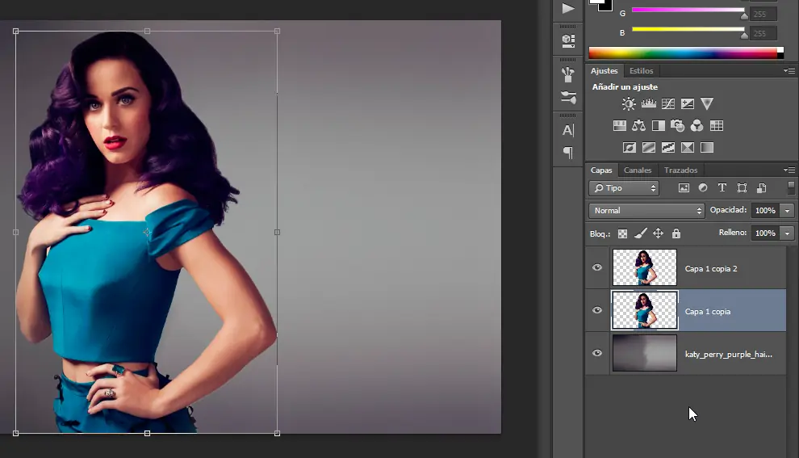Viewport: 799px width, 458px height.
Task: Add a Brightness/Contrast adjustment
Action: 629,104
